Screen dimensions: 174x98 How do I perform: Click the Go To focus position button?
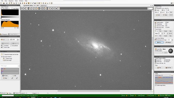pos(170,33)
